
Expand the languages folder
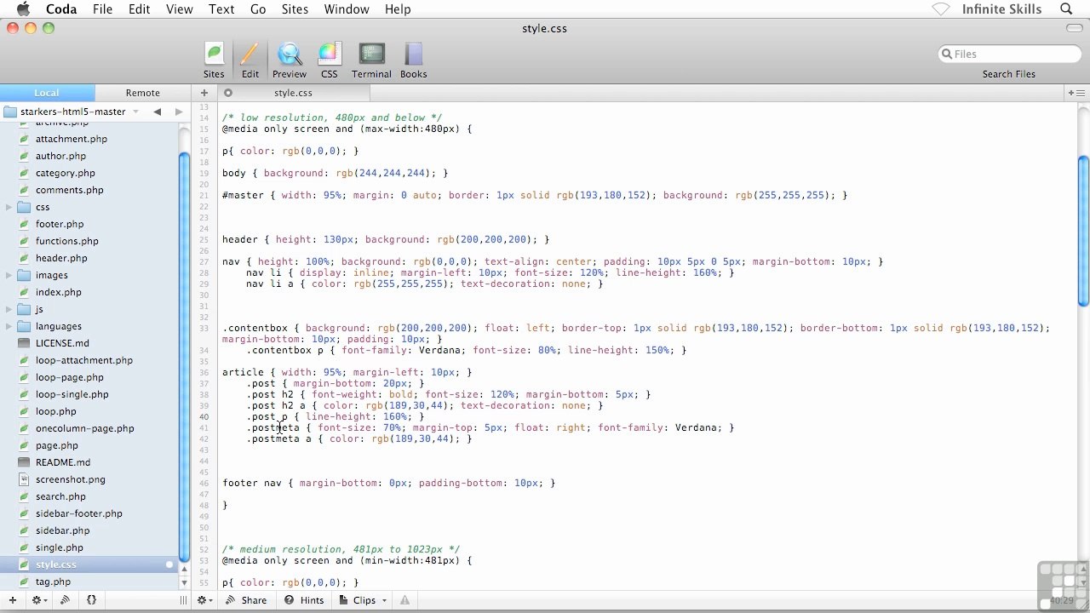9,326
